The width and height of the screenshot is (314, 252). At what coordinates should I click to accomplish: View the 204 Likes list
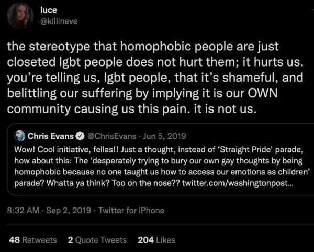[x=156, y=239]
